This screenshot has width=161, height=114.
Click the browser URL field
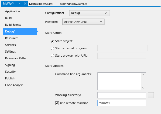tap(122, 56)
